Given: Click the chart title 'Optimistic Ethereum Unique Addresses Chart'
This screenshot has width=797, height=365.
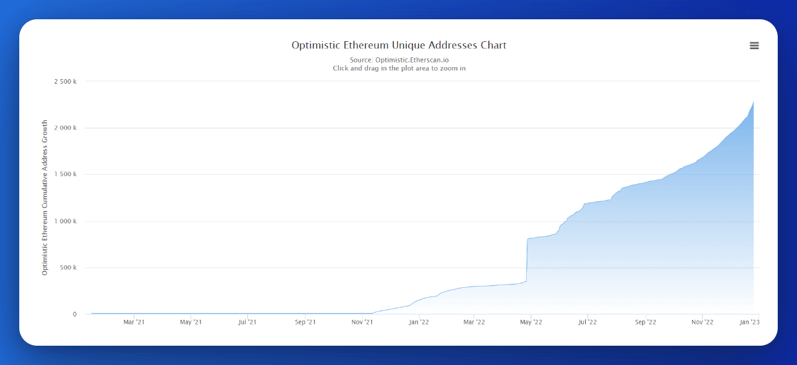Looking at the screenshot, I should pyautogui.click(x=398, y=45).
